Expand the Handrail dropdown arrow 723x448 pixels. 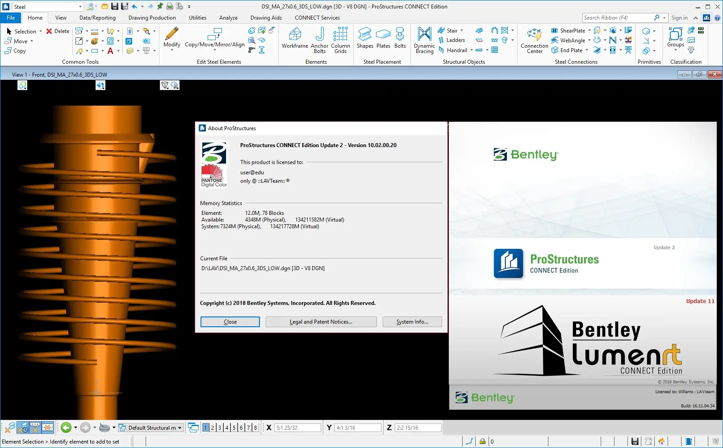pyautogui.click(x=472, y=50)
